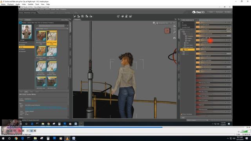Mute using VLC speaker icon
The height and width of the screenshot is (141, 251).
click(239, 132)
